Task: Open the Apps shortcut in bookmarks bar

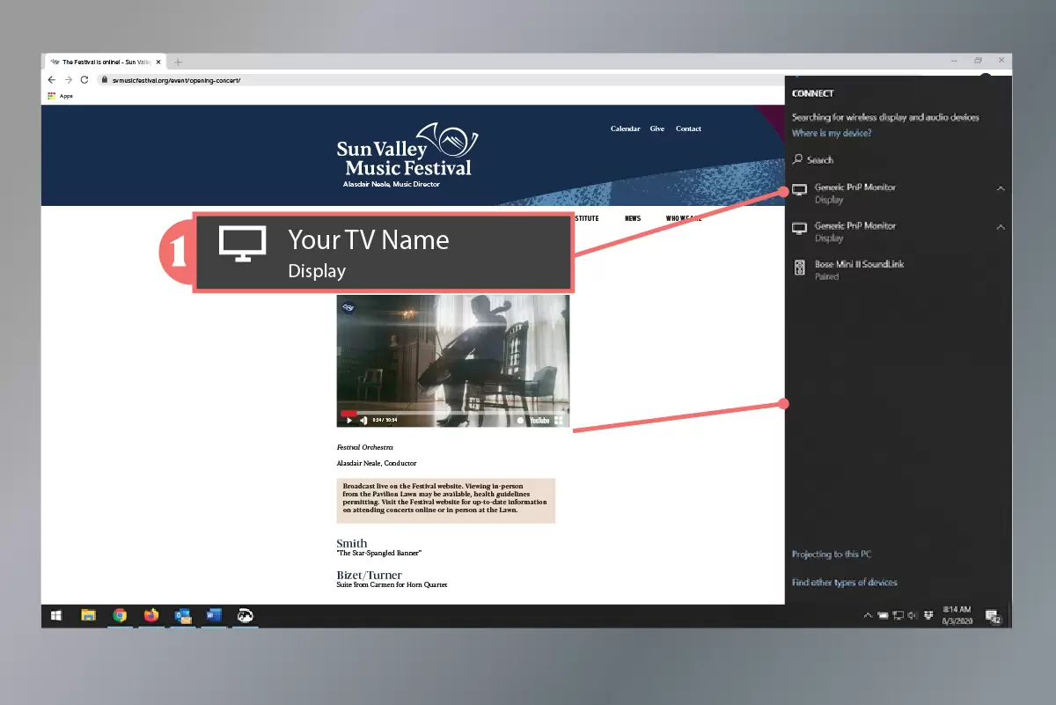Action: click(60, 96)
